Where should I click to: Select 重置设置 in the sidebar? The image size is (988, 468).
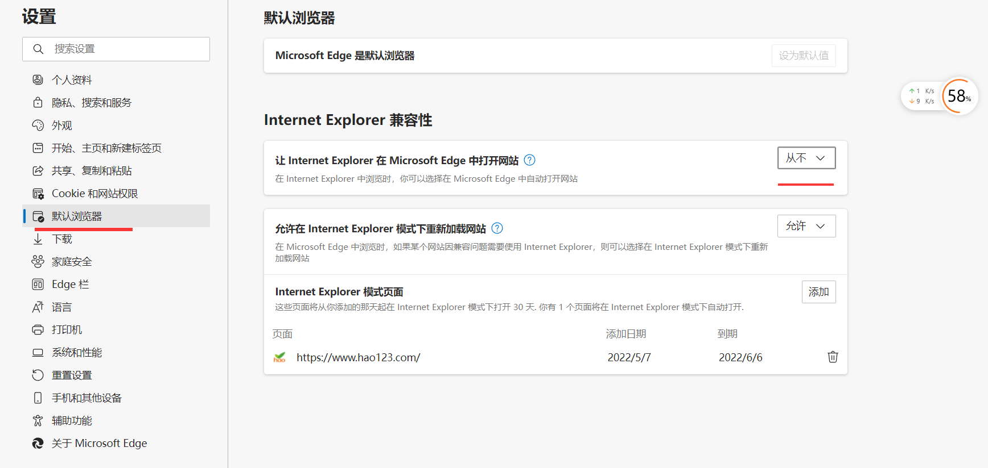click(116, 375)
